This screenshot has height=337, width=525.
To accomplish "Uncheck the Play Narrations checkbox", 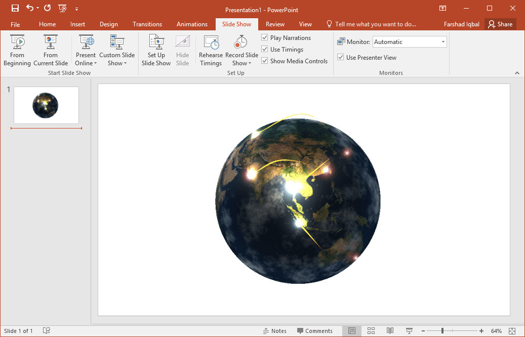I will 265,38.
